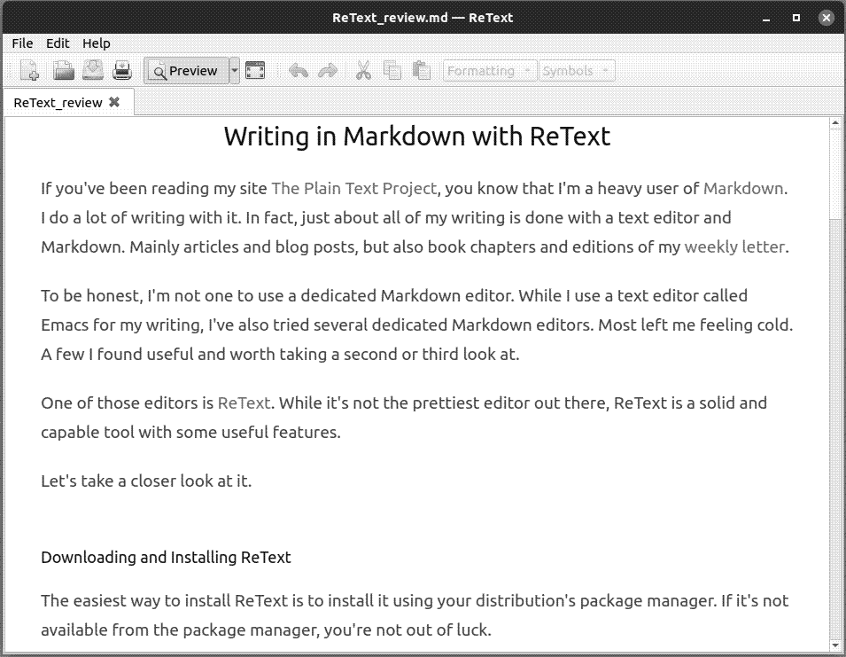Click the Redo arrow icon
The height and width of the screenshot is (657, 846).
(328, 71)
